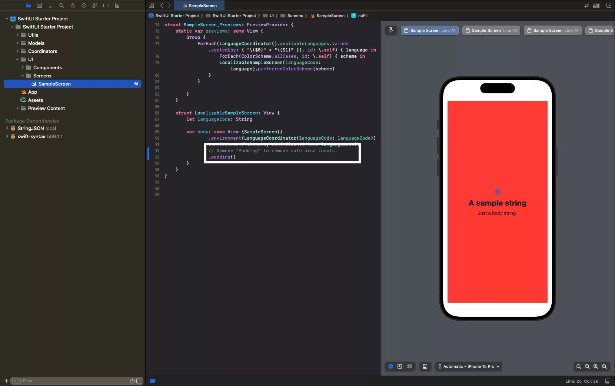Image resolution: width=615 pixels, height=386 pixels.
Task: Open the Project navigator folder icon
Action: click(x=28, y=6)
